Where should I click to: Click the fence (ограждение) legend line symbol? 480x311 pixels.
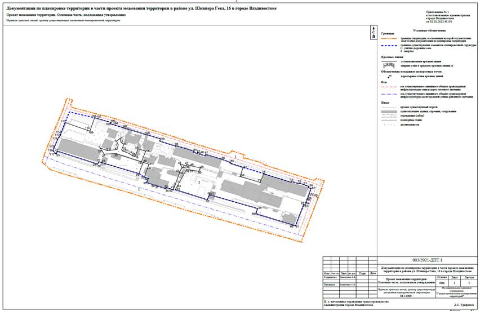tap(389, 116)
